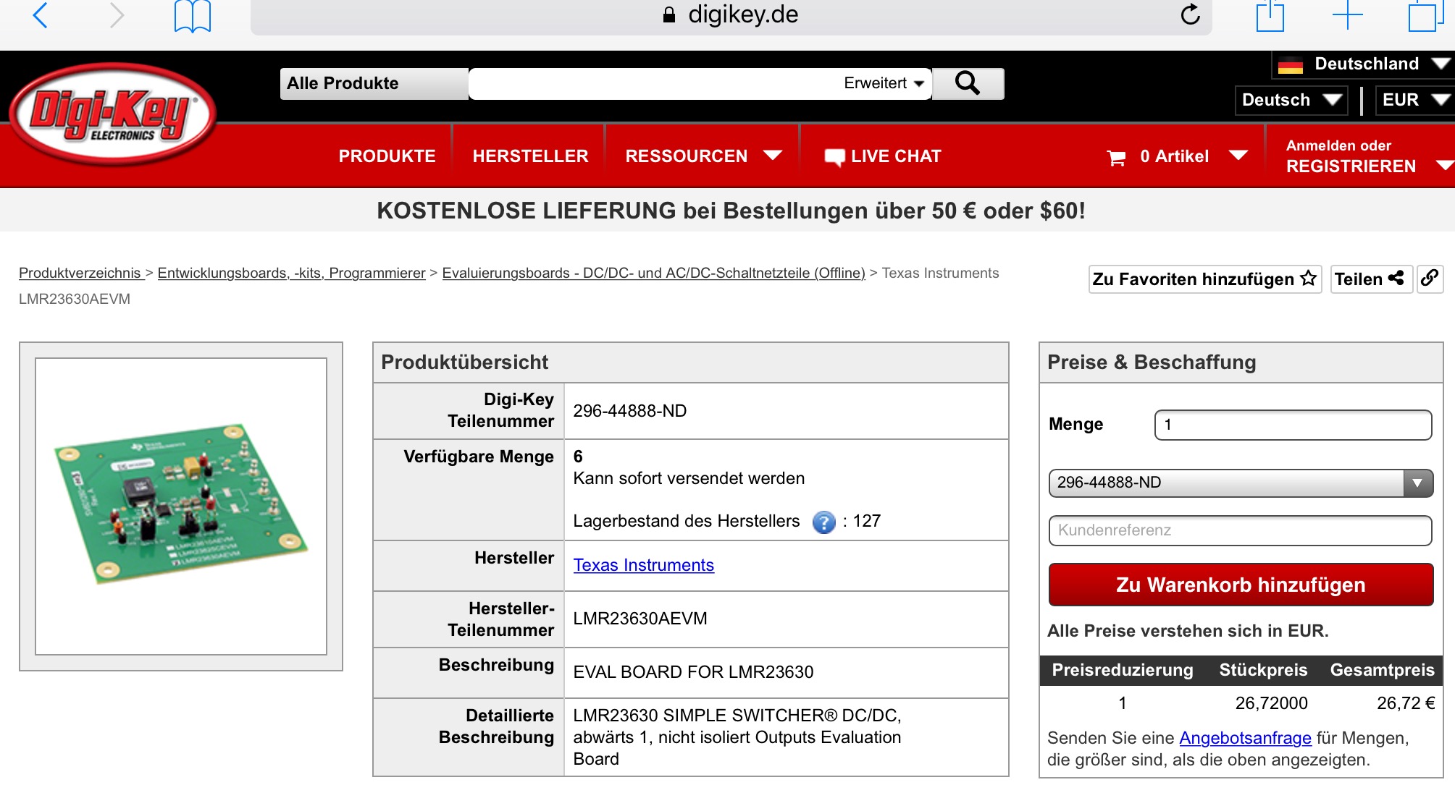Click the Kostenlose Lieferung banner text
The width and height of the screenshot is (1455, 785).
point(731,211)
